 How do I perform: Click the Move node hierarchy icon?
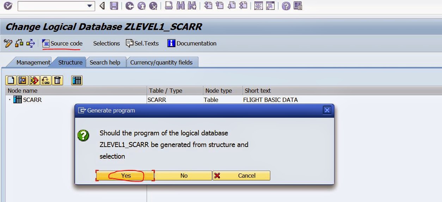46,80
